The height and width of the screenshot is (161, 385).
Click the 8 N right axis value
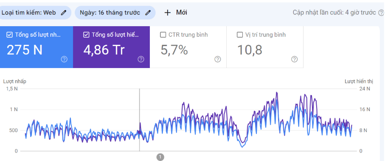[363, 131]
